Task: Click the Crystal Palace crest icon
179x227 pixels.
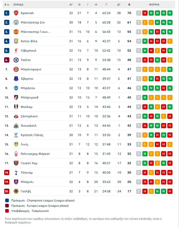Action: (16, 135)
